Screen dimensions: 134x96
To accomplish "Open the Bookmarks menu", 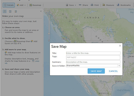I will point(124,5).
